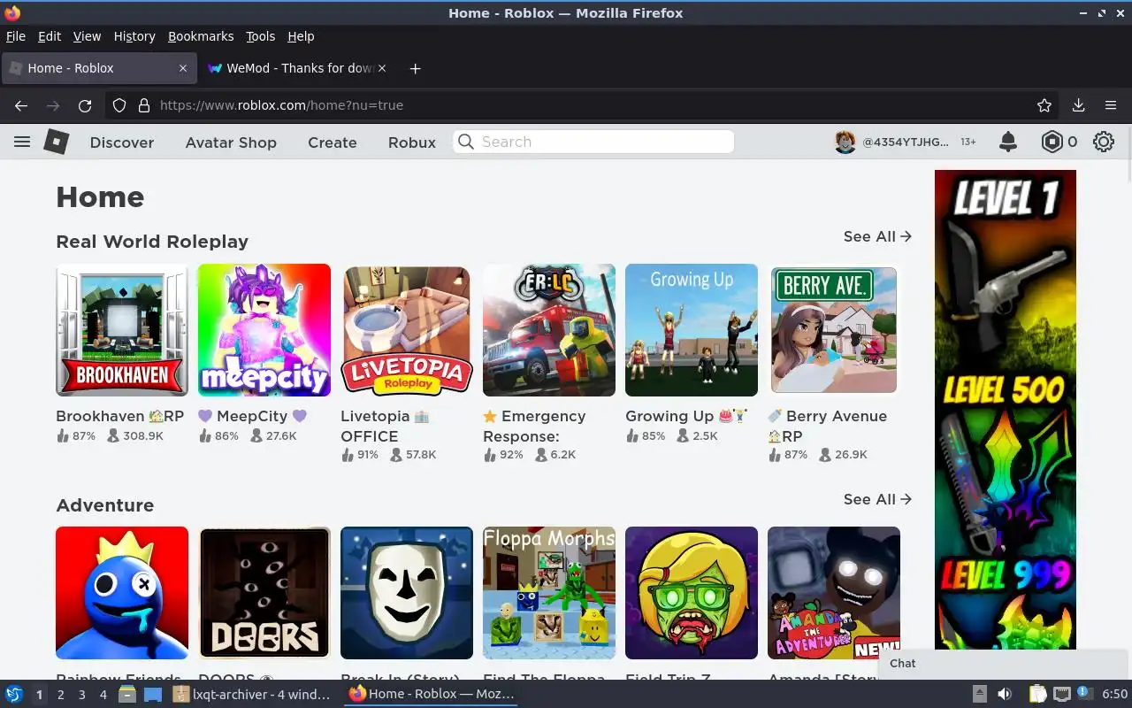
Task: See All Adventure games
Action: [877, 499]
